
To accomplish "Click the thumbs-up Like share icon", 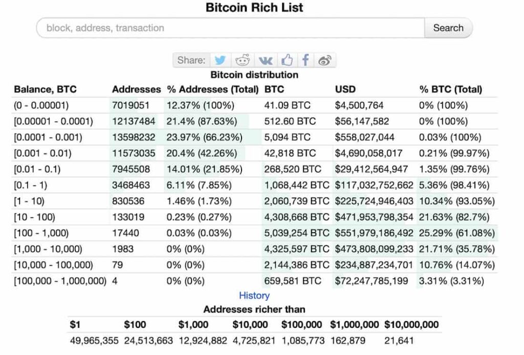I will (287, 60).
